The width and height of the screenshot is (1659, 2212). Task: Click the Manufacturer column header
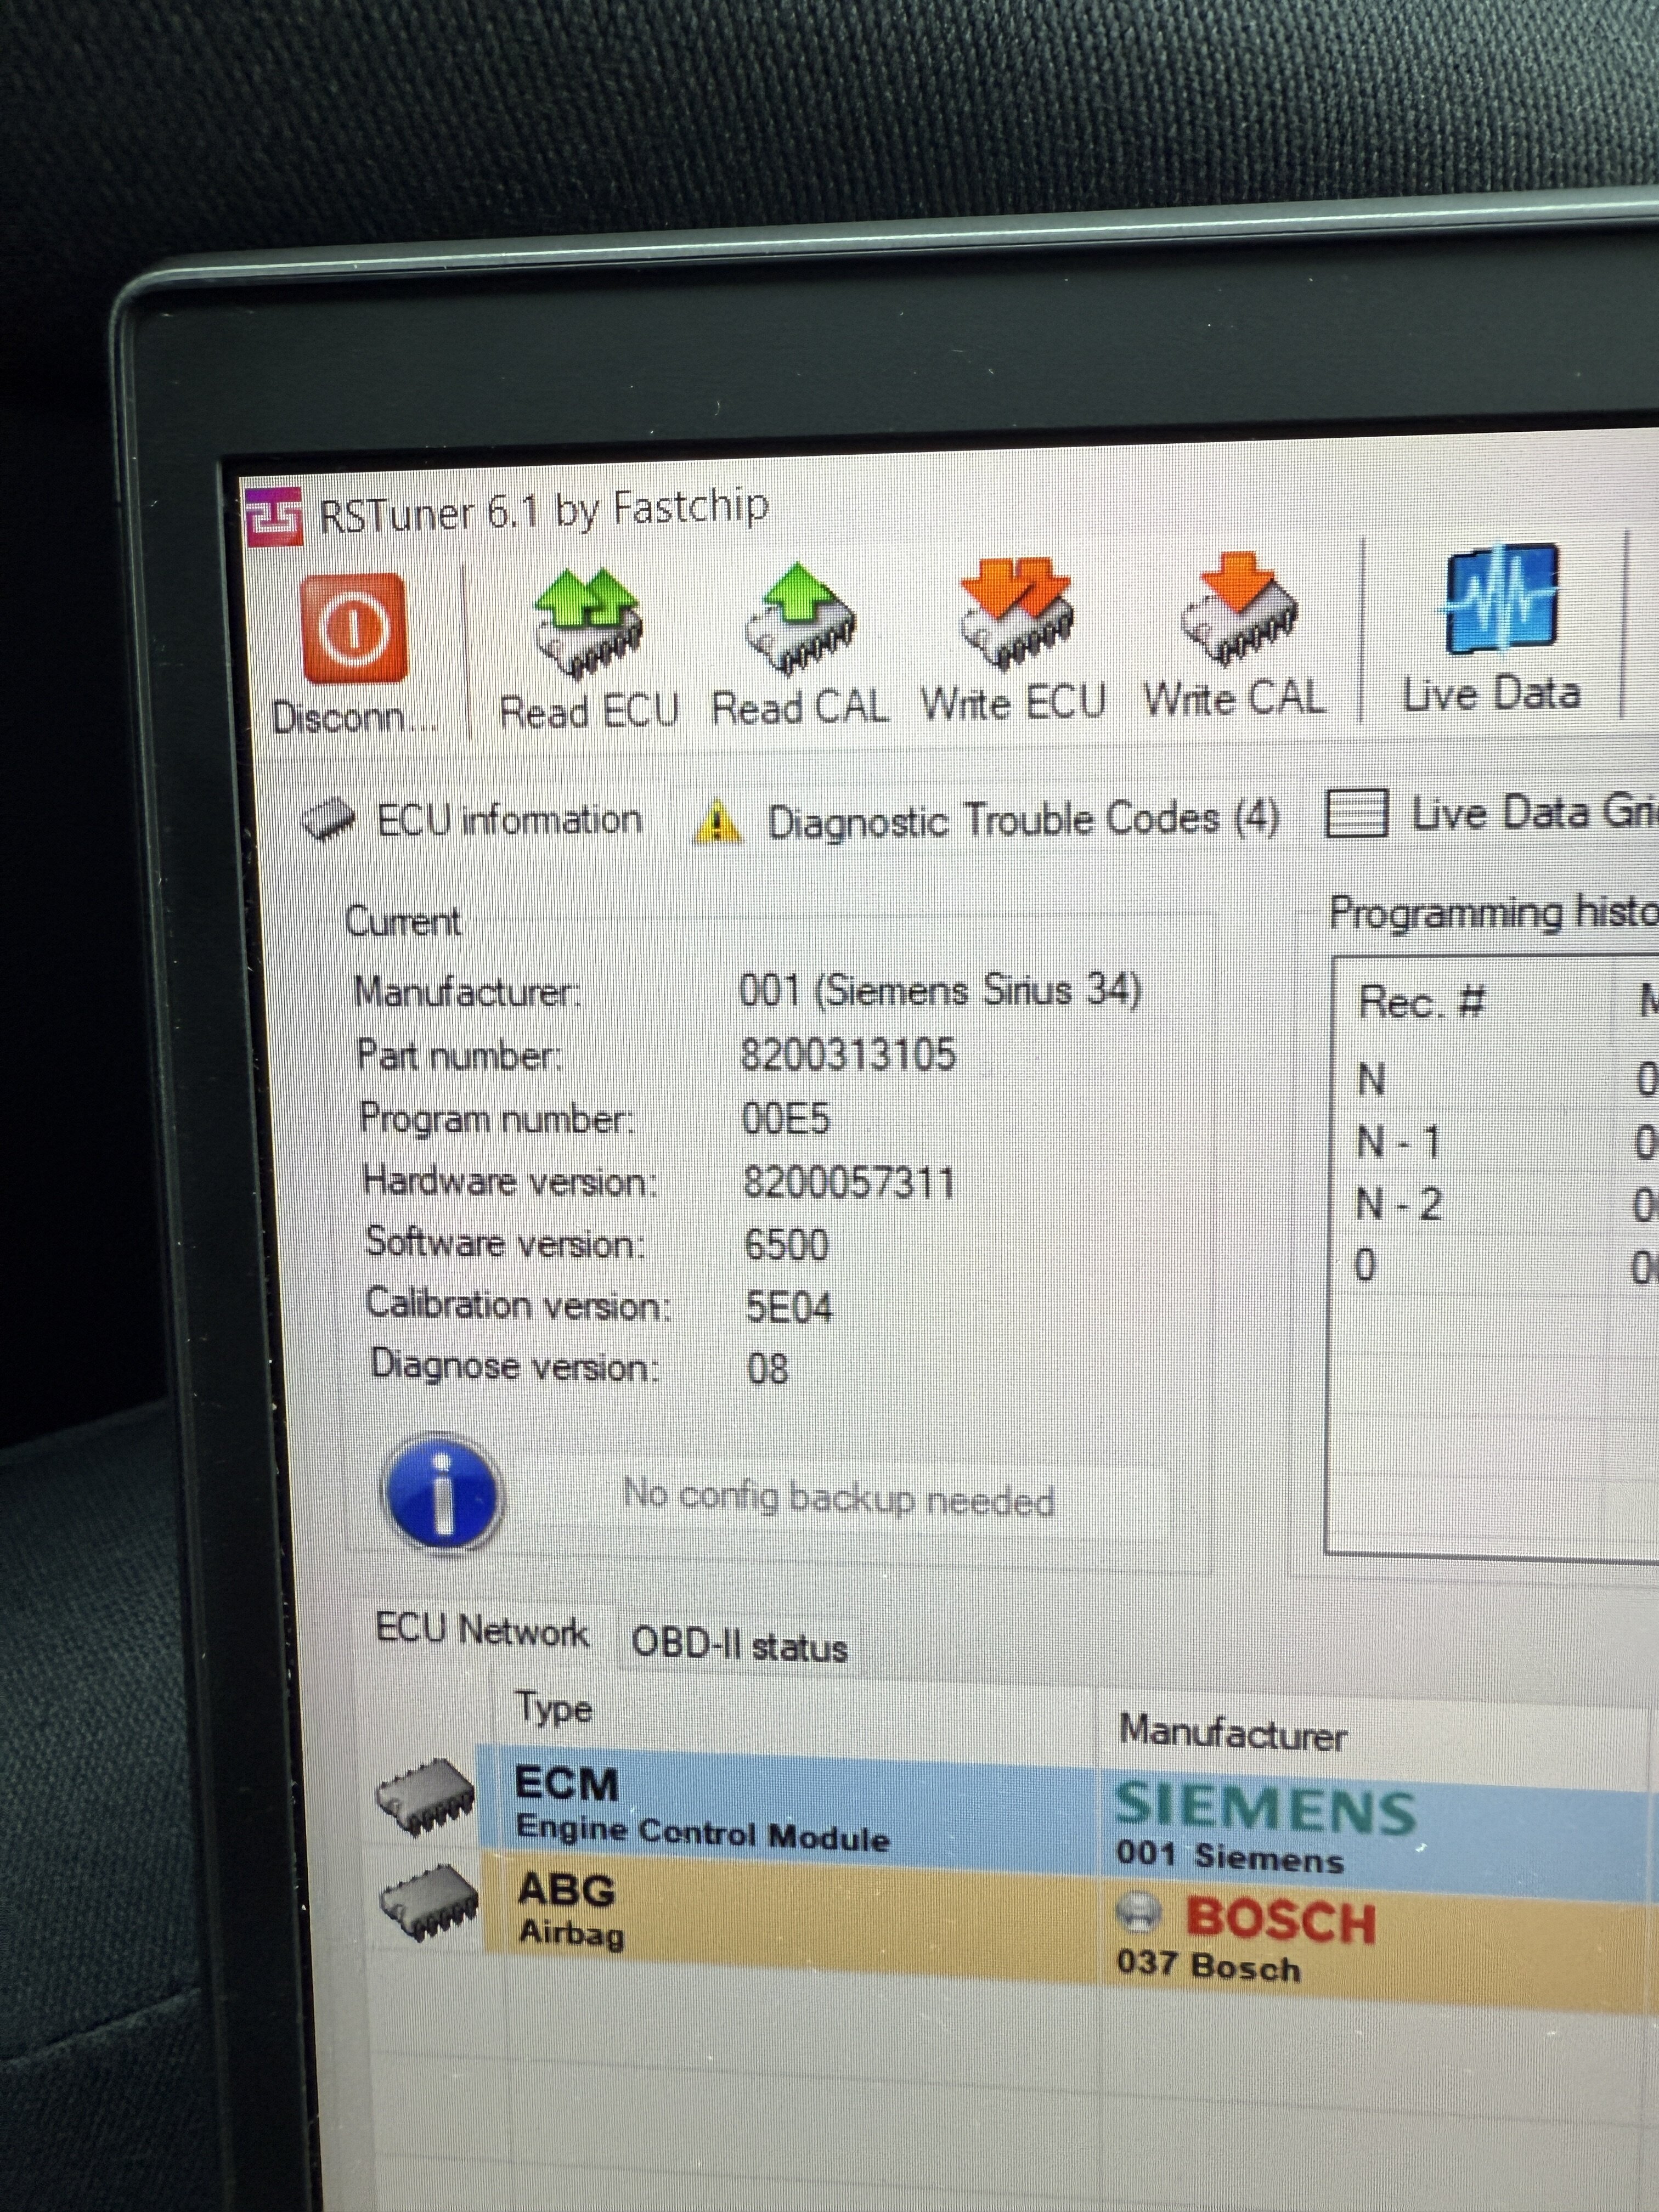[x=1232, y=1733]
